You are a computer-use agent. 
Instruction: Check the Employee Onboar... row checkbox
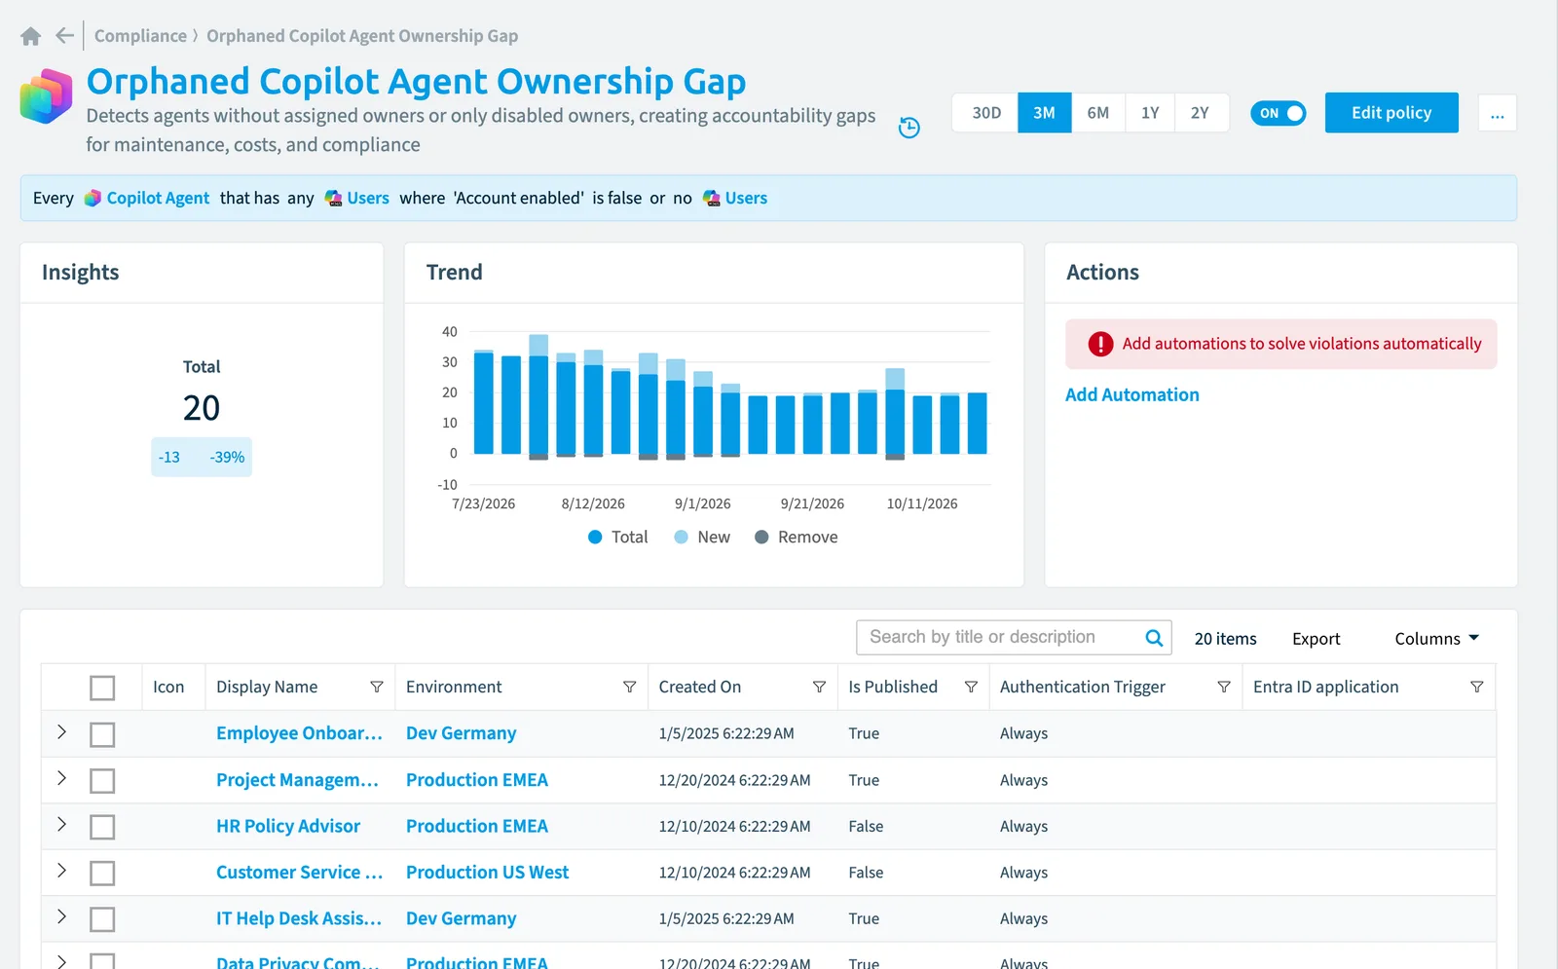tap(102, 734)
